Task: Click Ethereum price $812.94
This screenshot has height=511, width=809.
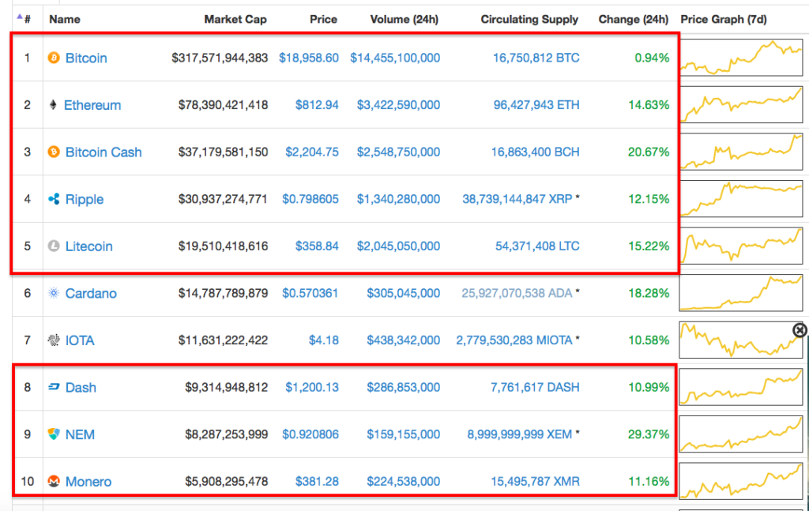Action: tap(317, 105)
